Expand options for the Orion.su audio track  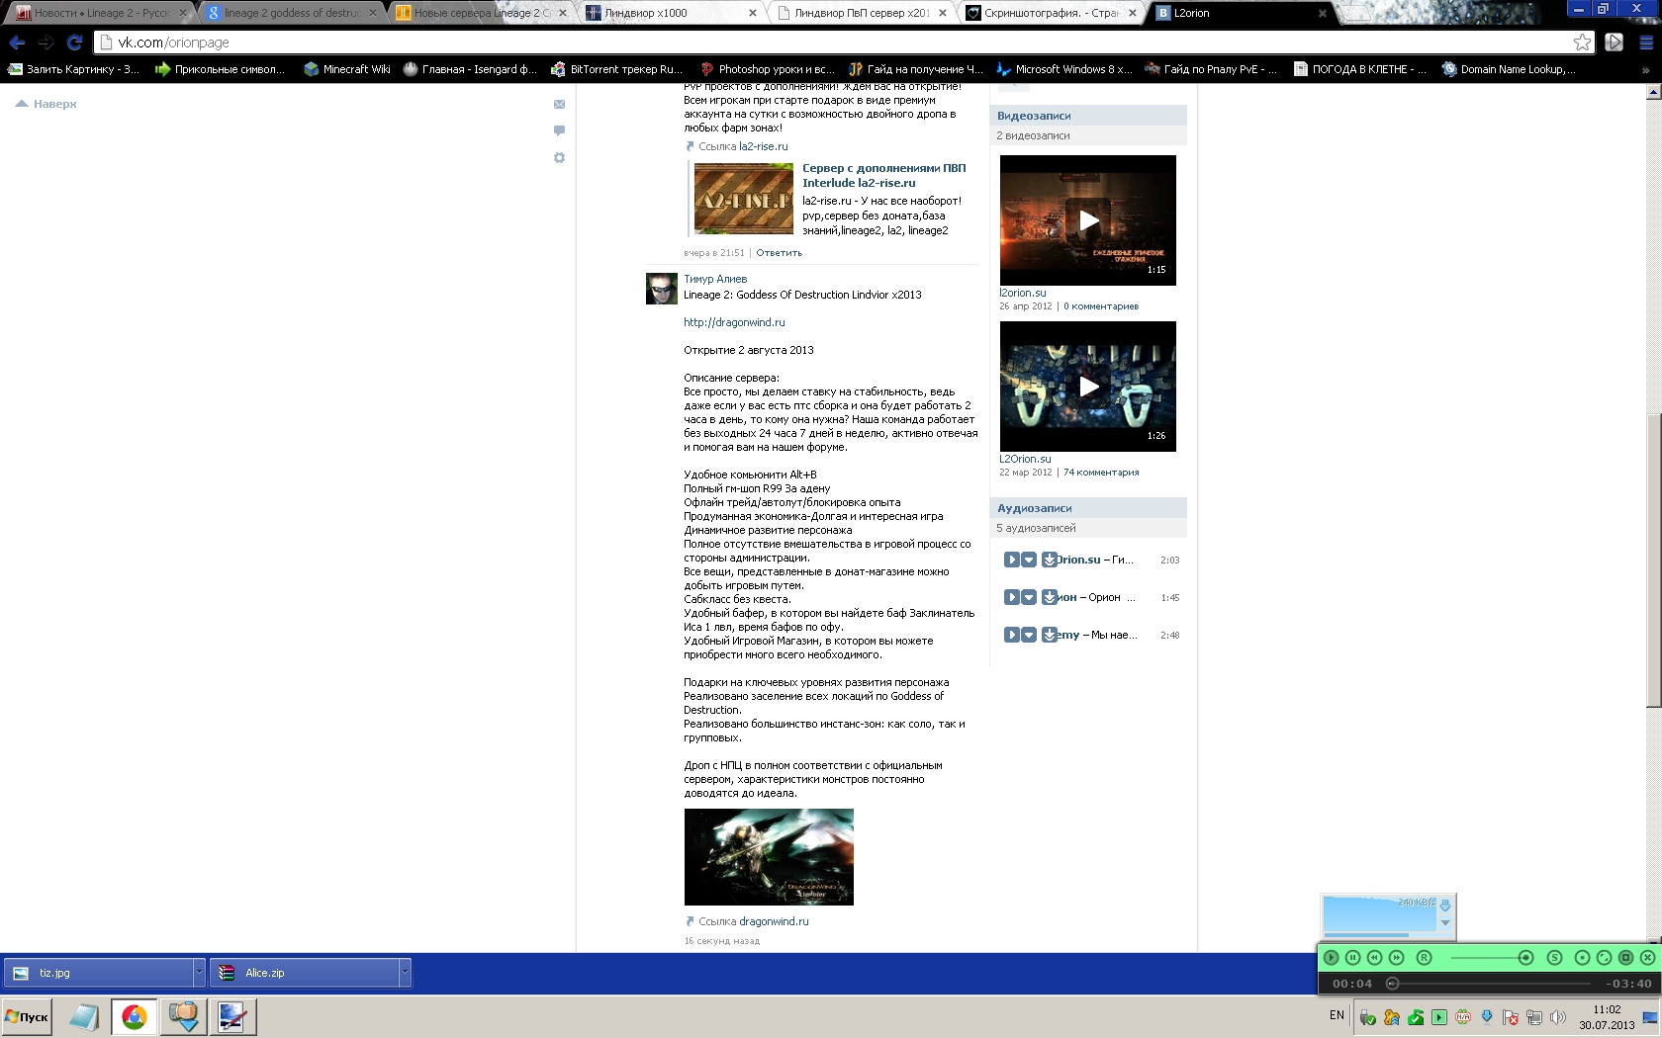tap(1029, 560)
